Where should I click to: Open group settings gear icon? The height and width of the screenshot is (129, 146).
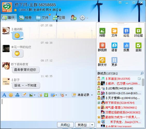click(x=83, y=18)
